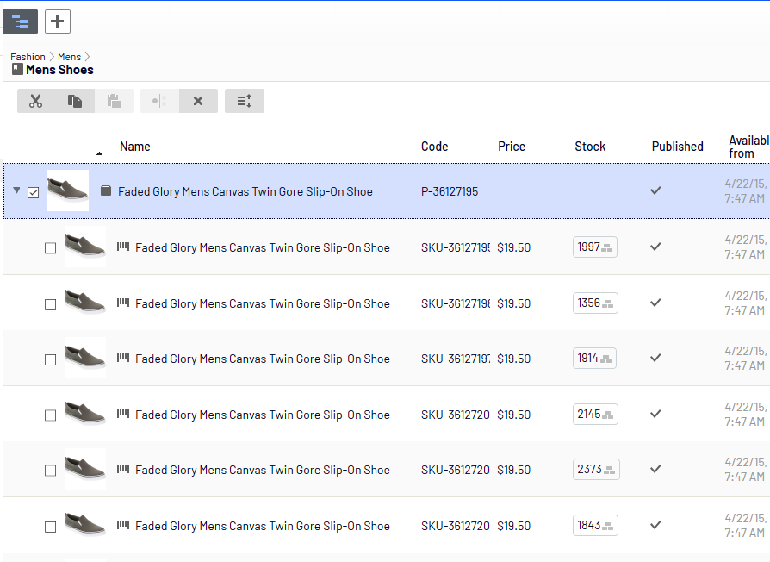Open stock box showing 1997
770x562 pixels.
point(594,247)
